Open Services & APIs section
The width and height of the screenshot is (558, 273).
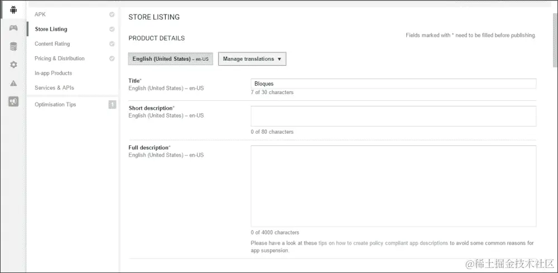(55, 87)
